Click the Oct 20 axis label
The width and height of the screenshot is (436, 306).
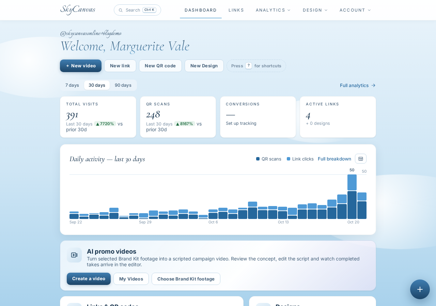pyautogui.click(x=353, y=222)
